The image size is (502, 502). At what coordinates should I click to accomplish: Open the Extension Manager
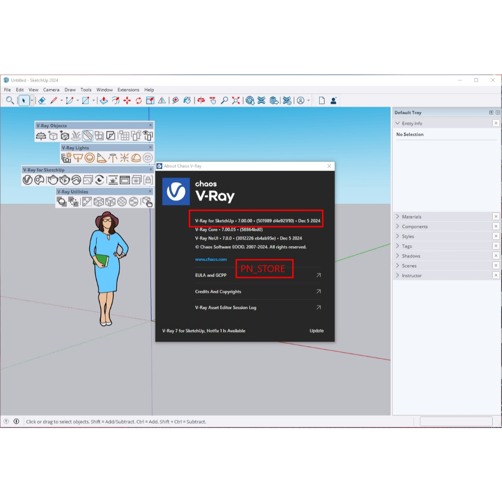pos(287,100)
